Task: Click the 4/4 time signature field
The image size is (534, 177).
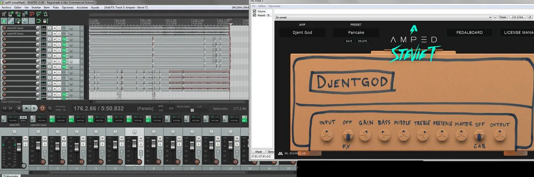Action: click(x=171, y=108)
